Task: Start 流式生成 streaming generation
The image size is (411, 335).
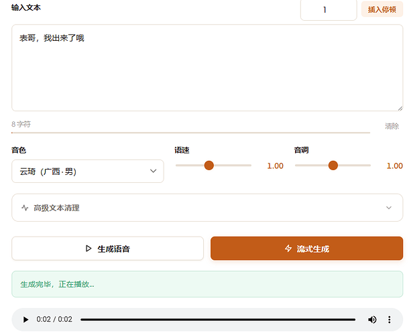Action: (306, 249)
